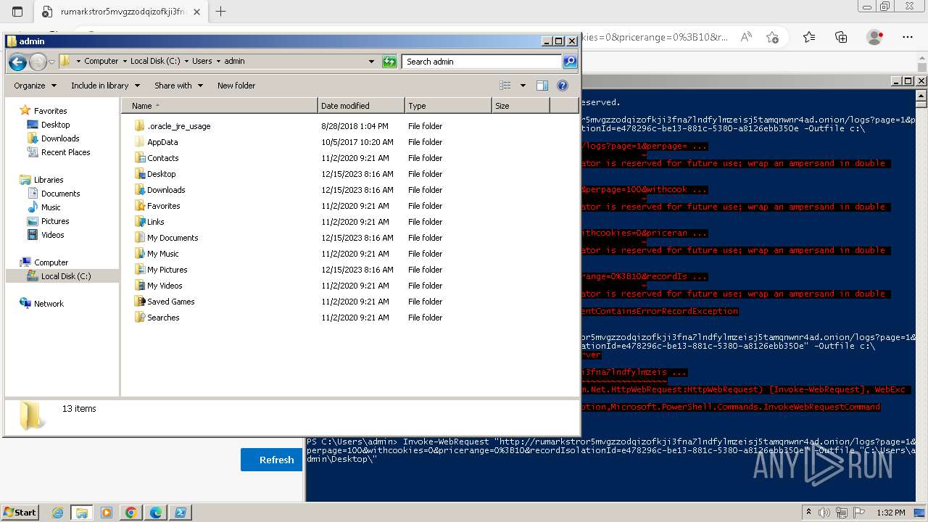928x522 pixels.
Task: Select the Favorites folder in file list
Action: pyautogui.click(x=163, y=206)
